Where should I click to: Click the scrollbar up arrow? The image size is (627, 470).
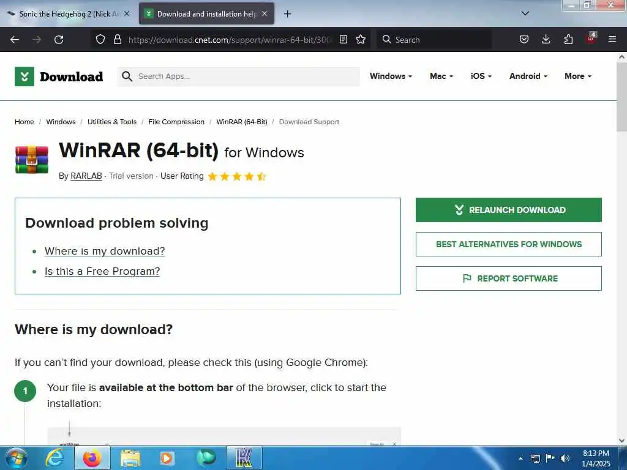point(621,57)
